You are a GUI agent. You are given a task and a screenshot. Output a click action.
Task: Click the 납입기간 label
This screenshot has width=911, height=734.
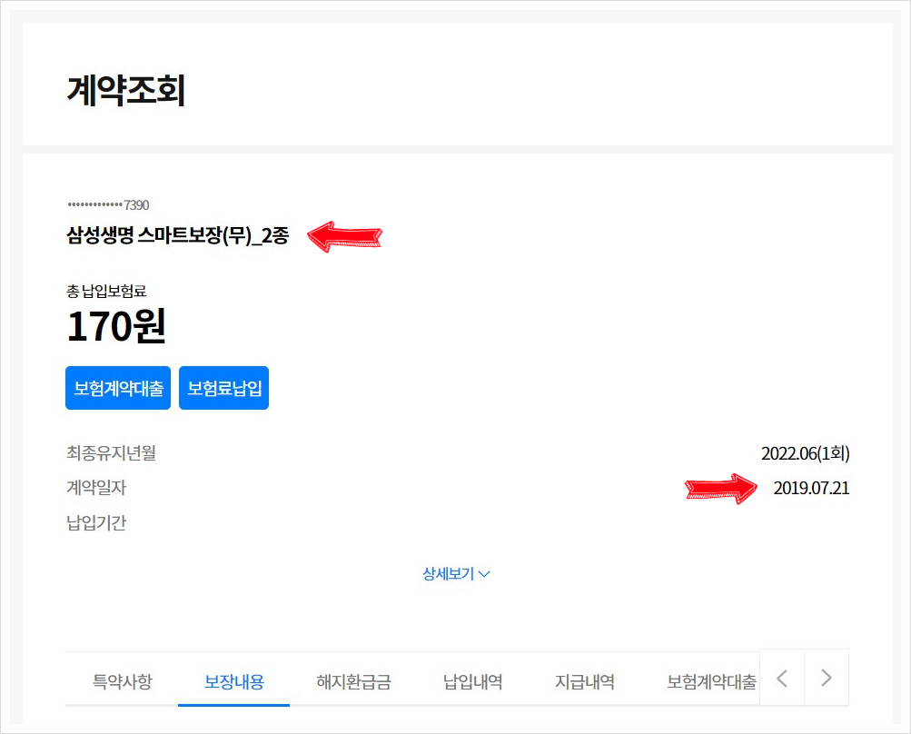coord(96,522)
